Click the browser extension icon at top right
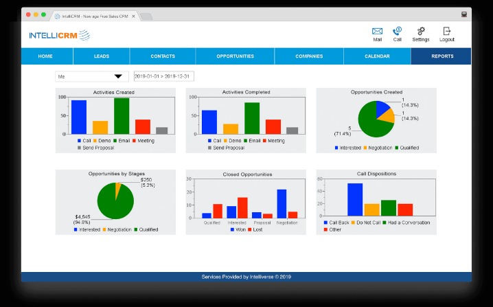 (464, 14)
